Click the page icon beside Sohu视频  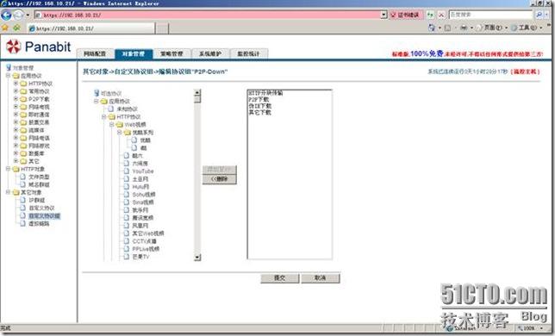(x=127, y=194)
